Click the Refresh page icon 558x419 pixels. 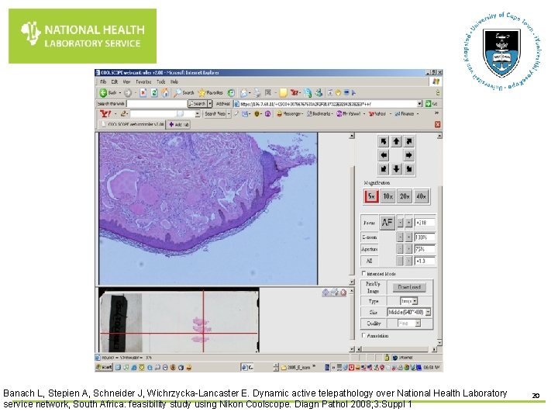(154, 93)
